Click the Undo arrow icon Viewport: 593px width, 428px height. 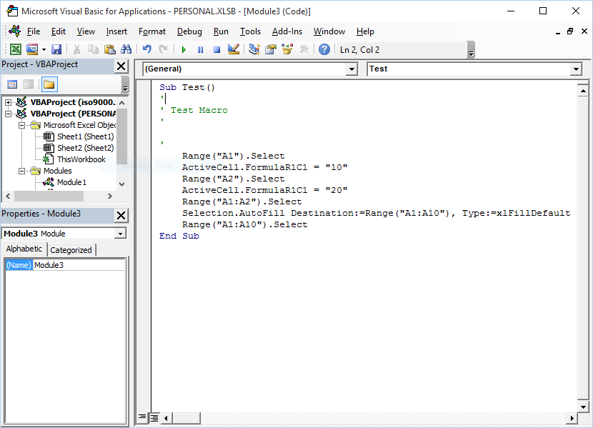click(x=146, y=49)
